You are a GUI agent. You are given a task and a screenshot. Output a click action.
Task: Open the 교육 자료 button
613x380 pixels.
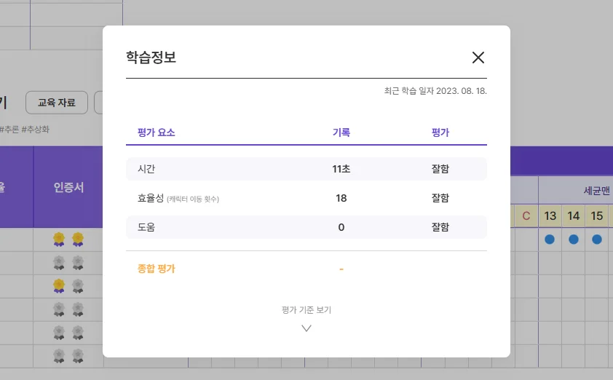(x=57, y=103)
